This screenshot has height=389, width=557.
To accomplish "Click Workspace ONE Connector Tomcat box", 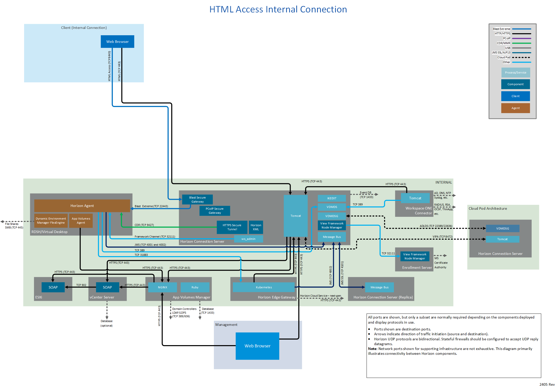I will [415, 198].
